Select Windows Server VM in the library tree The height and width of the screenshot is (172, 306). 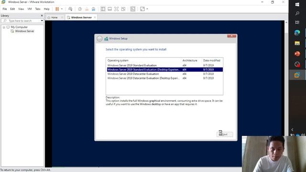(24, 31)
